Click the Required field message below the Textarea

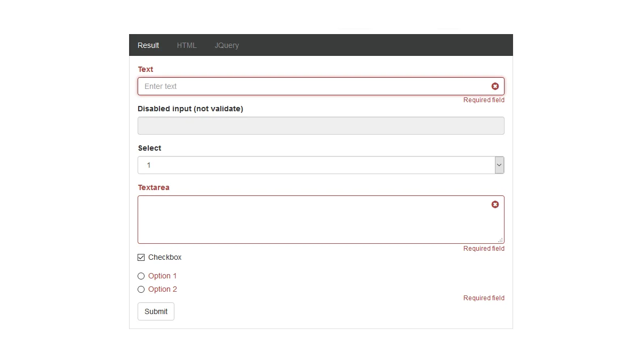tap(484, 248)
